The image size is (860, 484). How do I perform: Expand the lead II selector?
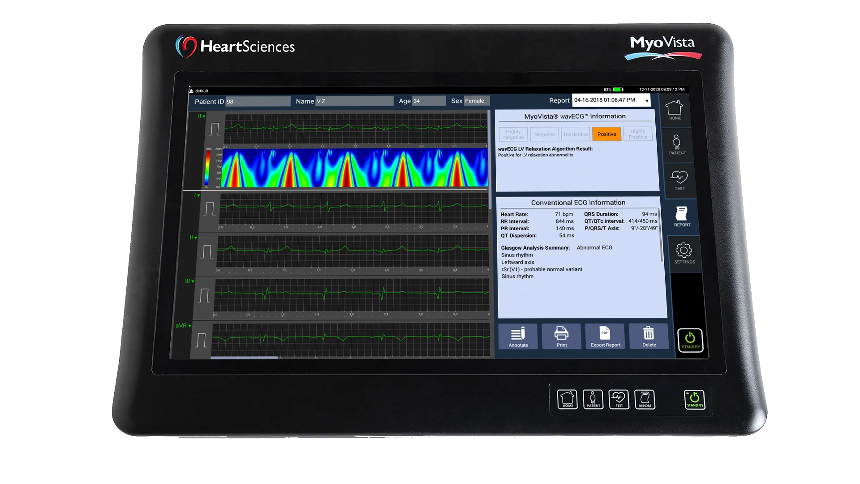[x=201, y=117]
